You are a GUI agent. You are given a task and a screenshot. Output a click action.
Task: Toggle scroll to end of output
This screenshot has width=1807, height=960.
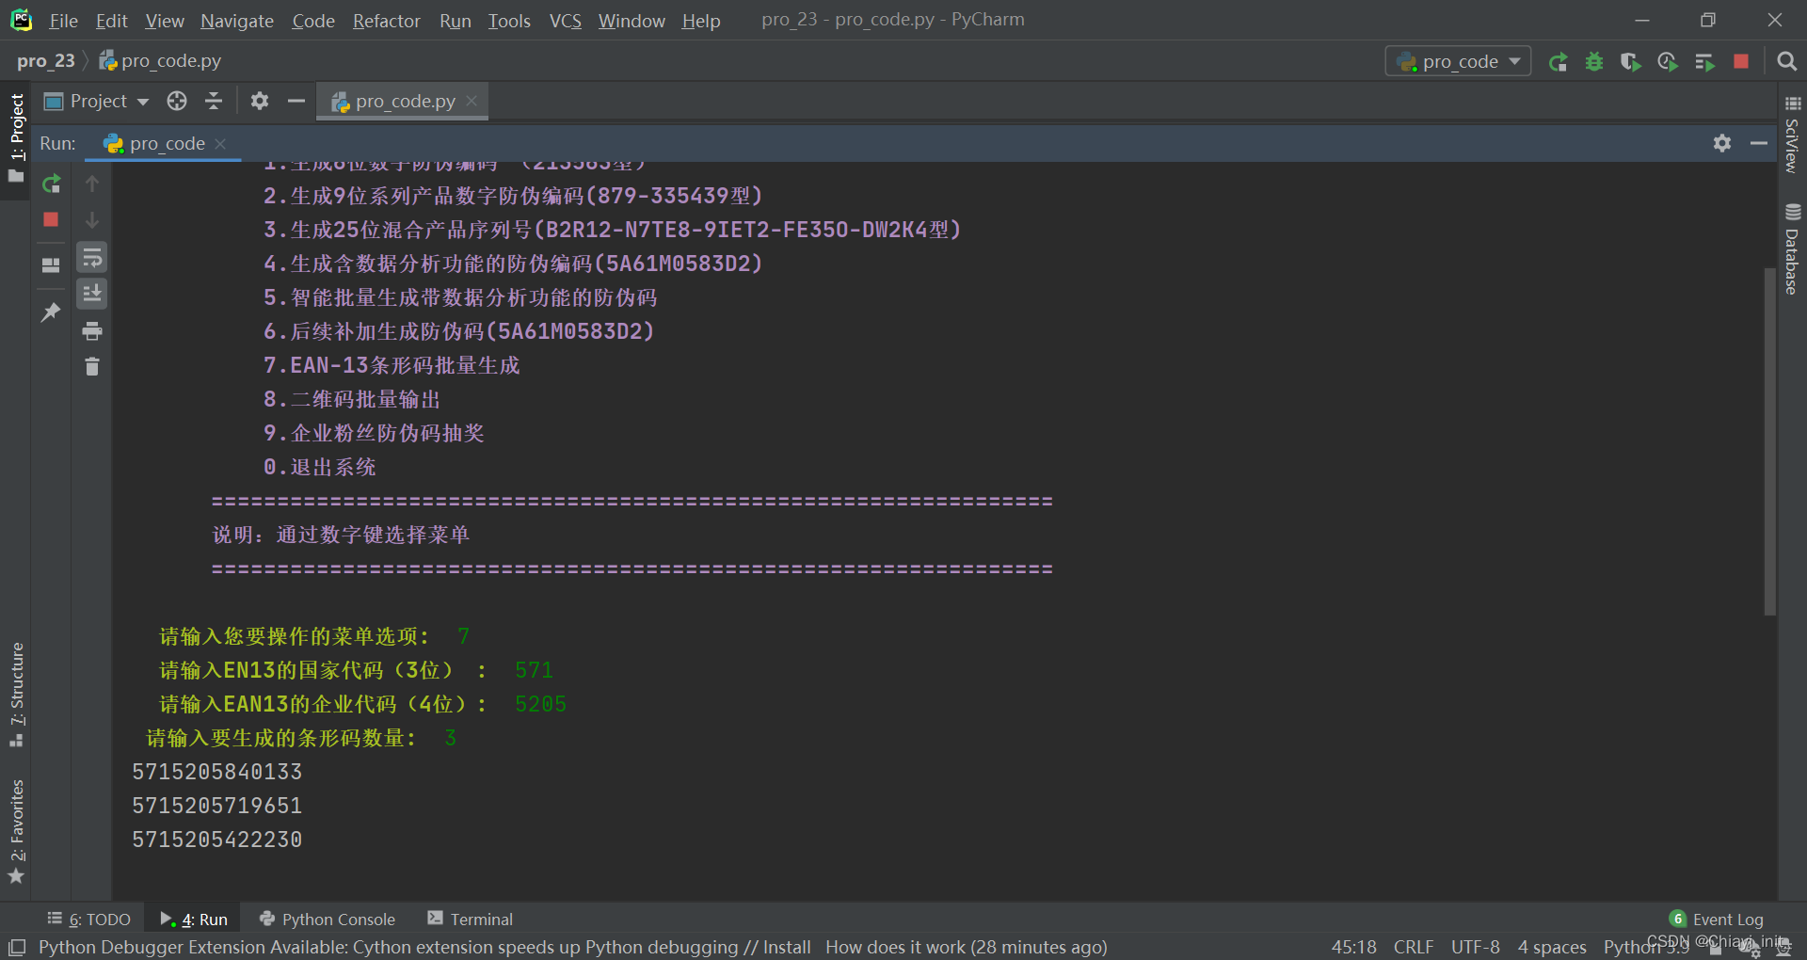point(92,294)
